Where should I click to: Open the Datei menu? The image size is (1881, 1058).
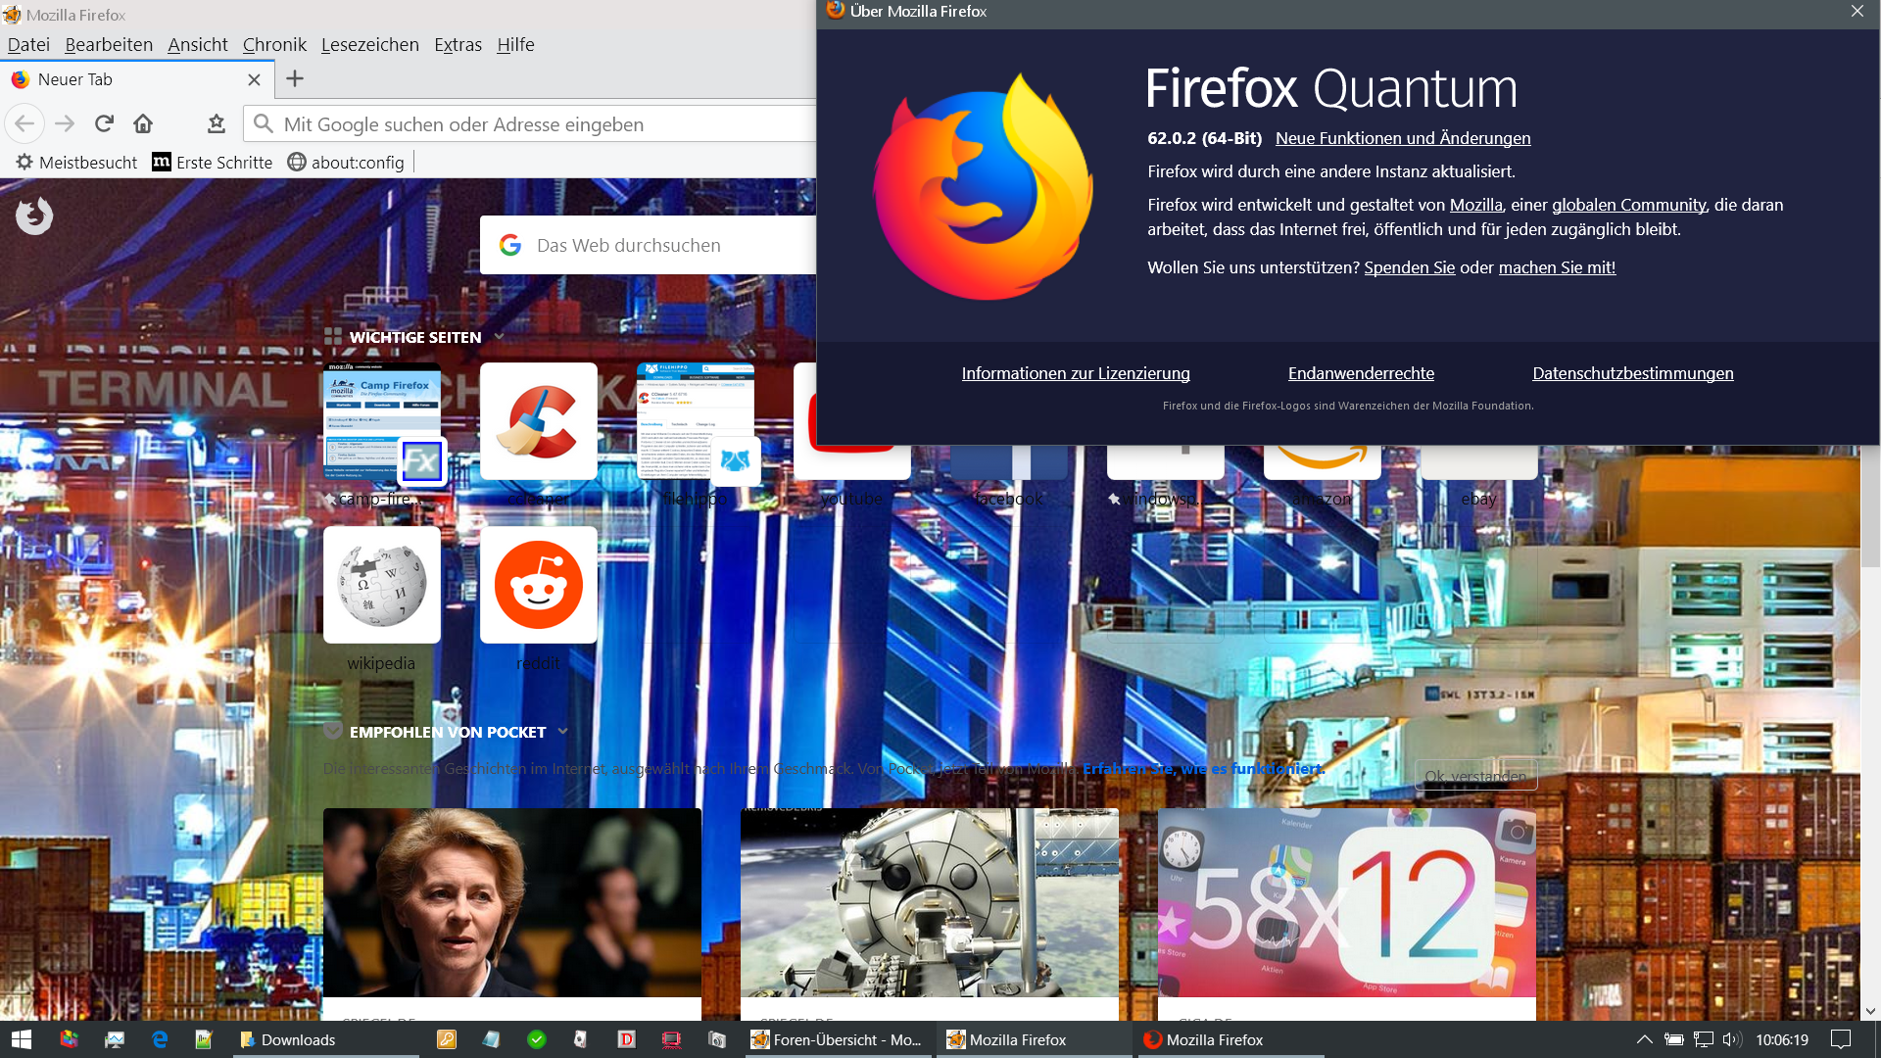[x=28, y=44]
